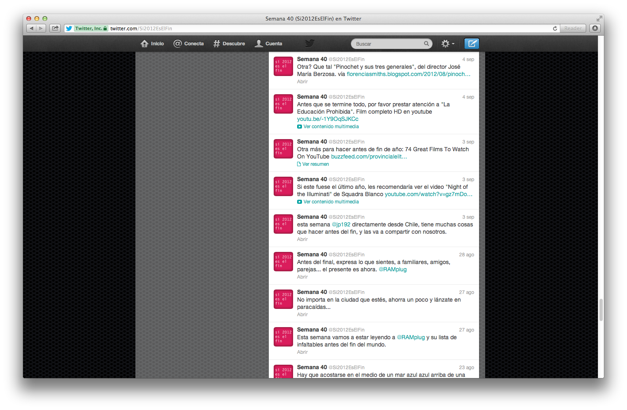
Task: Open the Conecta tab
Action: 188,44
